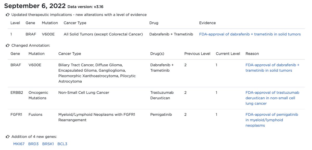Screen dimensions: 312x150
Task: Follow the FDA-approval of trastuzumab deruxtican link
Action: pyautogui.click(x=272, y=98)
